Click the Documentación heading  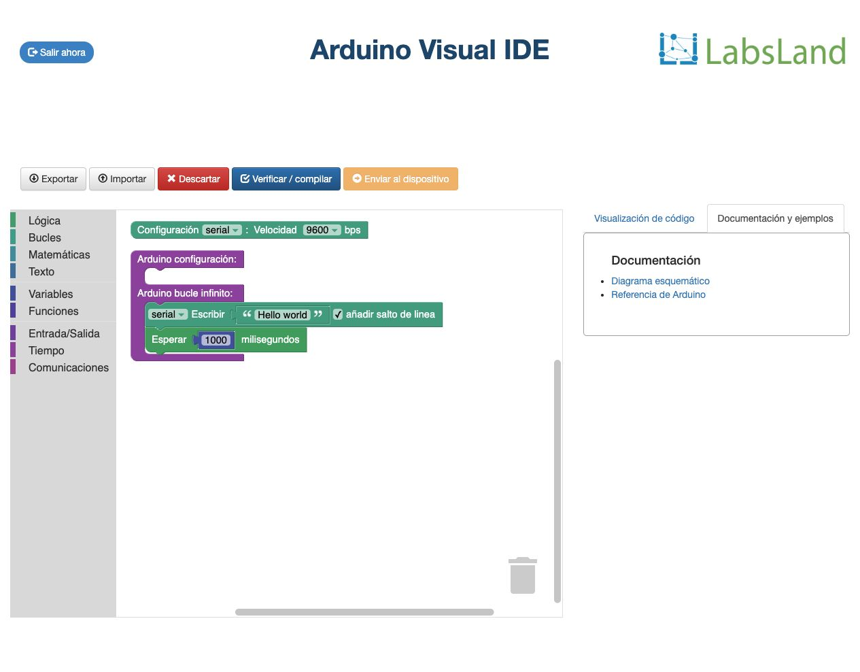tap(655, 261)
